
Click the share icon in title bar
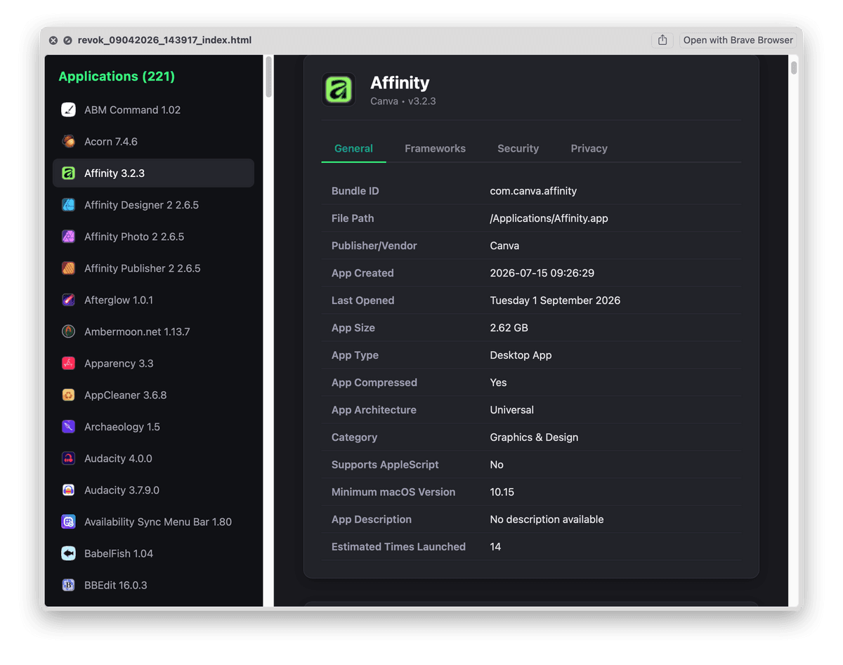(x=662, y=40)
